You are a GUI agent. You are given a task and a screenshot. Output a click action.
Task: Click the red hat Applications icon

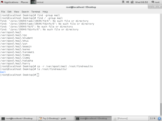2,2
